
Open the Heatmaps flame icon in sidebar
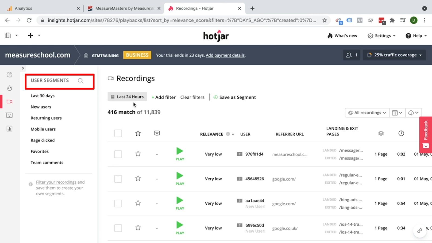9,88
